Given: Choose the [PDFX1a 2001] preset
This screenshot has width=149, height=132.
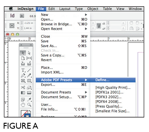Looking at the screenshot, I should pos(113,92).
